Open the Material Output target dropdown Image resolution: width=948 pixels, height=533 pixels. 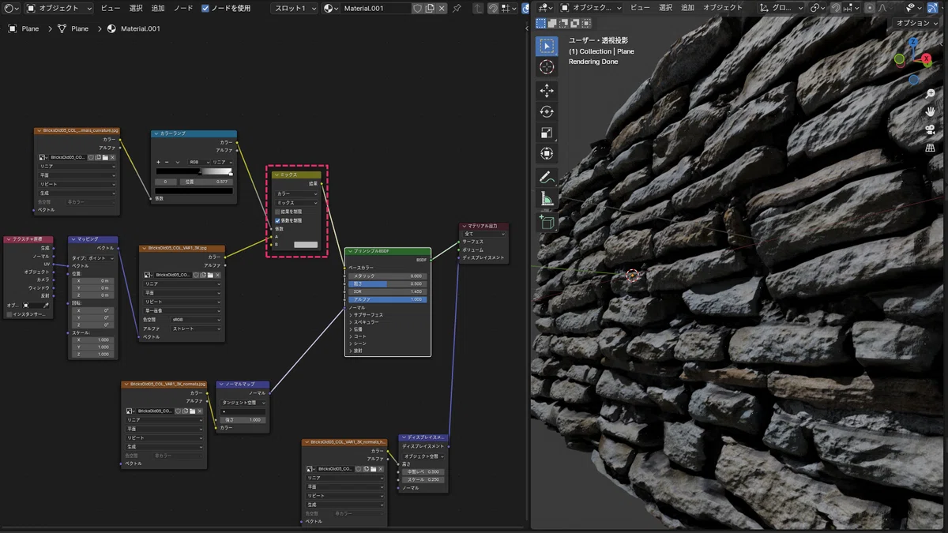(x=484, y=234)
